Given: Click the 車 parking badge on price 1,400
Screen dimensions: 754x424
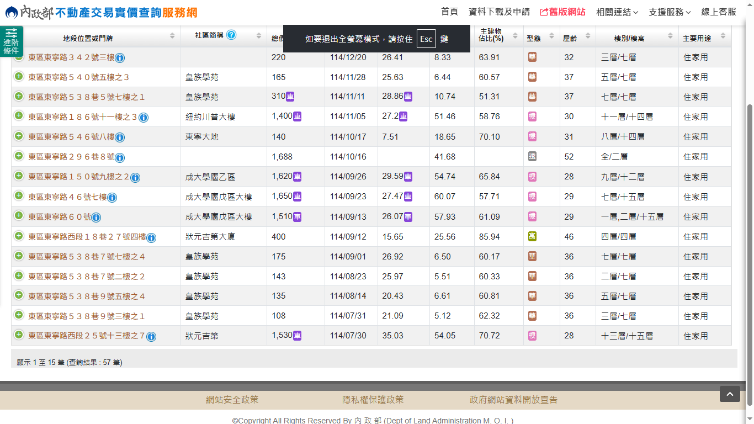Looking at the screenshot, I should [x=297, y=116].
